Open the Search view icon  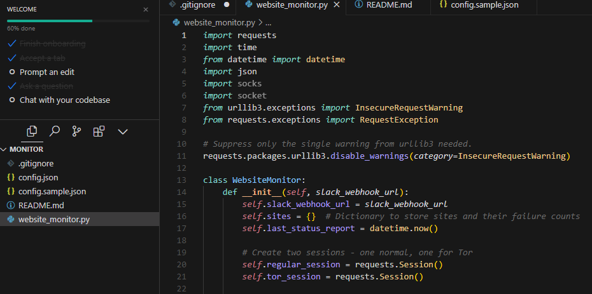pos(54,131)
